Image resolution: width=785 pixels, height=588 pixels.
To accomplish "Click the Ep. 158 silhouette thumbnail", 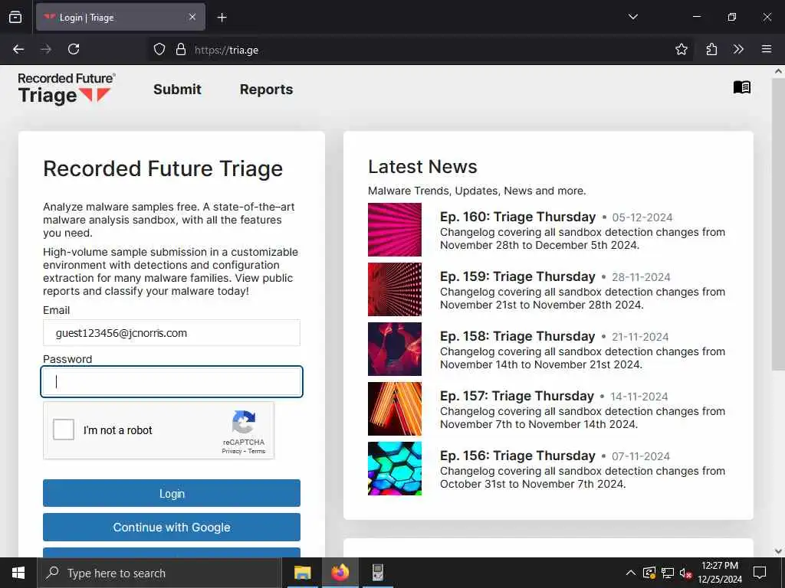I will [395, 349].
